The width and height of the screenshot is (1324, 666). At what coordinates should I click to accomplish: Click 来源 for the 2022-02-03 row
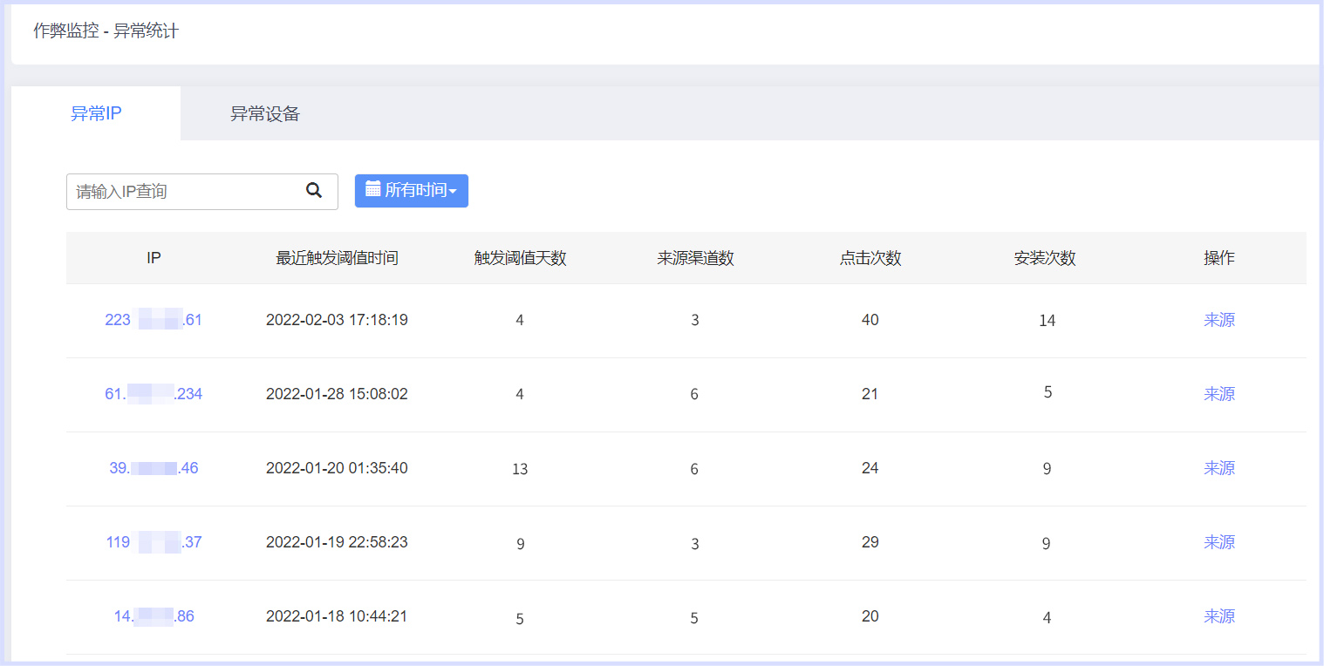pos(1219,320)
